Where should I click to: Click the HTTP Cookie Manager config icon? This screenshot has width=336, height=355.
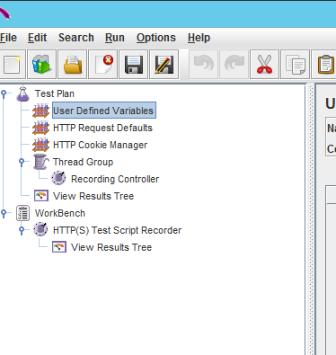(x=41, y=145)
